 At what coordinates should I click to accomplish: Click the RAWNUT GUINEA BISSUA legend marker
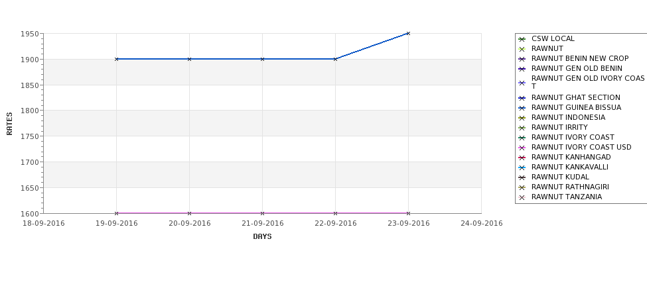coord(522,108)
